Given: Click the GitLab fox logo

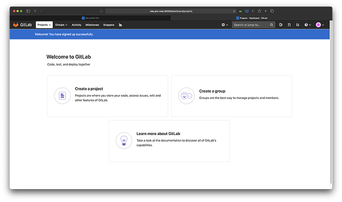Looking at the screenshot, I should point(16,25).
